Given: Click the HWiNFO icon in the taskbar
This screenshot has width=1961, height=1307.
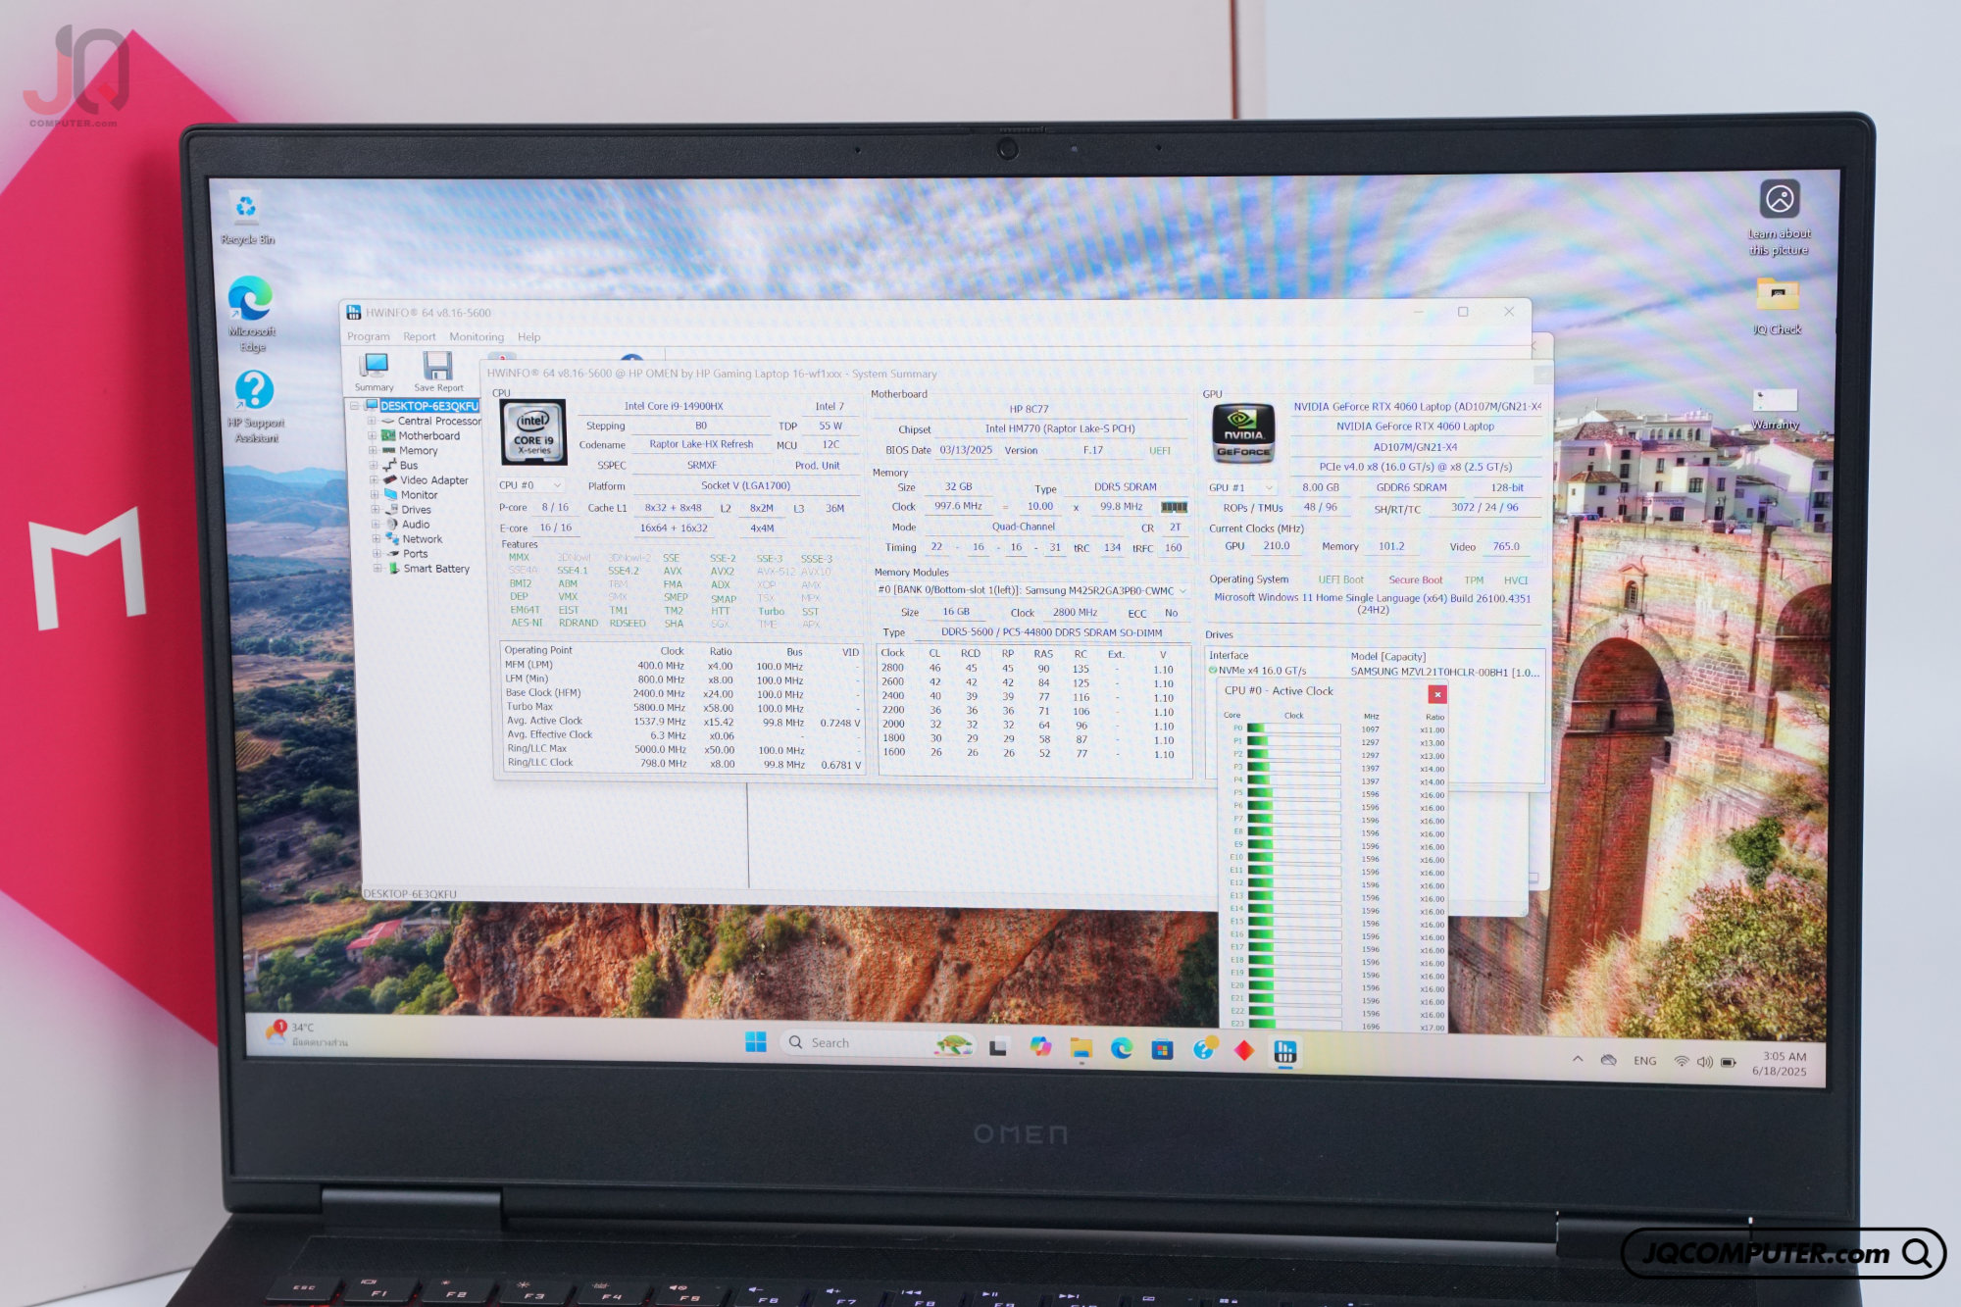Looking at the screenshot, I should [x=1285, y=1052].
